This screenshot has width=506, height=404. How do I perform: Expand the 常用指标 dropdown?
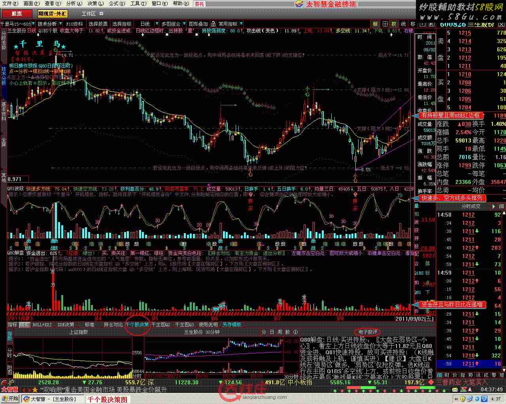(241, 24)
